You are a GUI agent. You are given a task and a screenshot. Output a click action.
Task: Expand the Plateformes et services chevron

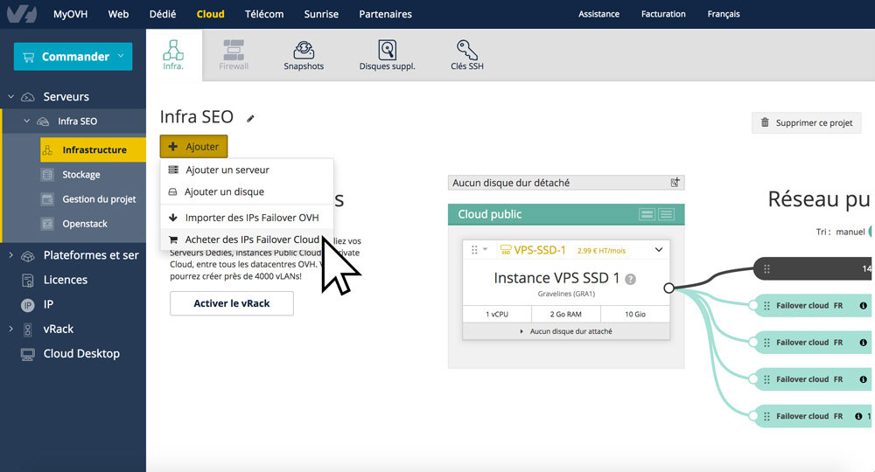[x=10, y=254]
